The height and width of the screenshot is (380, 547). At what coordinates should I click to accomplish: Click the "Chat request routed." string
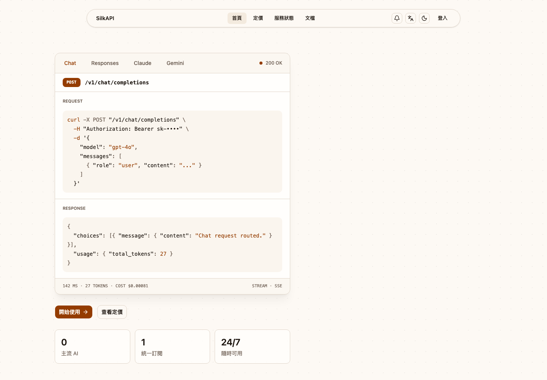click(231, 236)
